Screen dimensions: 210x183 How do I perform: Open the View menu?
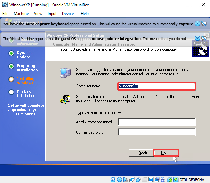(x=38, y=14)
